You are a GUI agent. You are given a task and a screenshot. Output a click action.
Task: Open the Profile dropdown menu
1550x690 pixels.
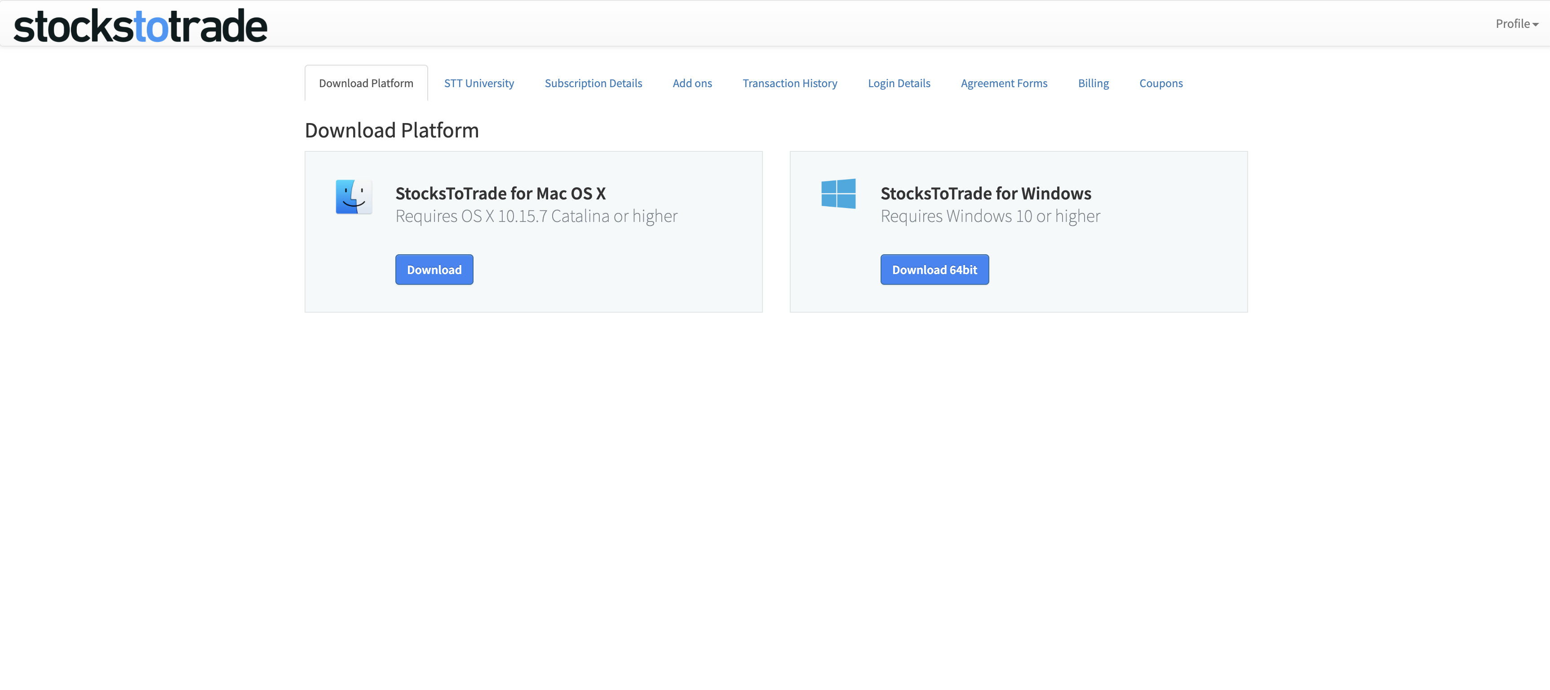[1517, 23]
